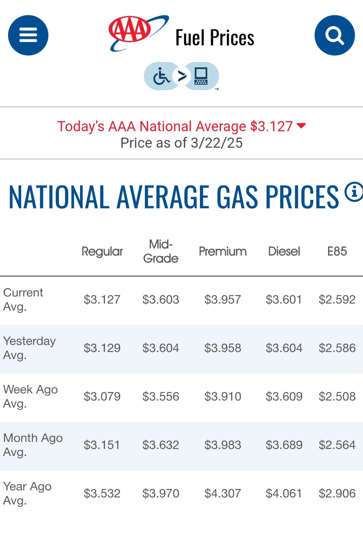Click the Month Ago Avg. row label
Viewport: 363px width, 557px height.
33,445
